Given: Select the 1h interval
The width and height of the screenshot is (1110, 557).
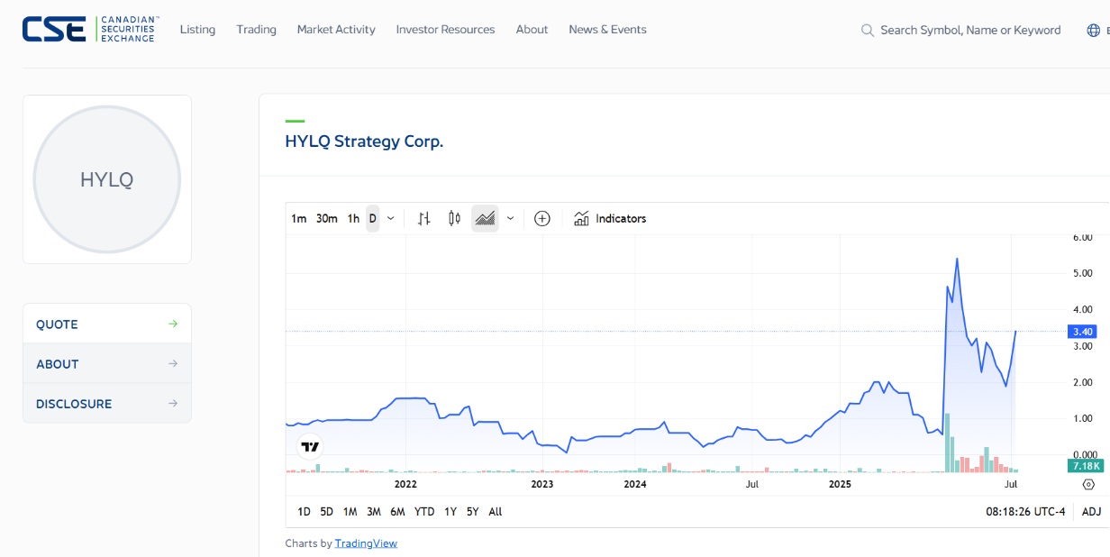Looking at the screenshot, I should tap(353, 218).
